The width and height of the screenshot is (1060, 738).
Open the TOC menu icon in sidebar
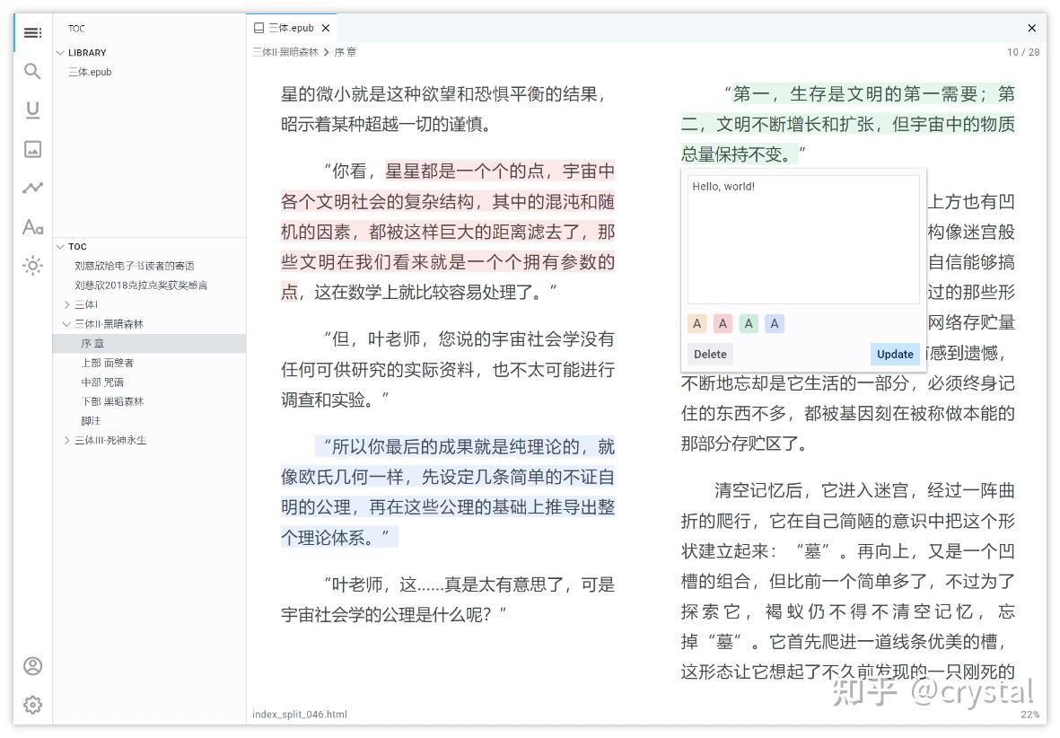pos(32,32)
